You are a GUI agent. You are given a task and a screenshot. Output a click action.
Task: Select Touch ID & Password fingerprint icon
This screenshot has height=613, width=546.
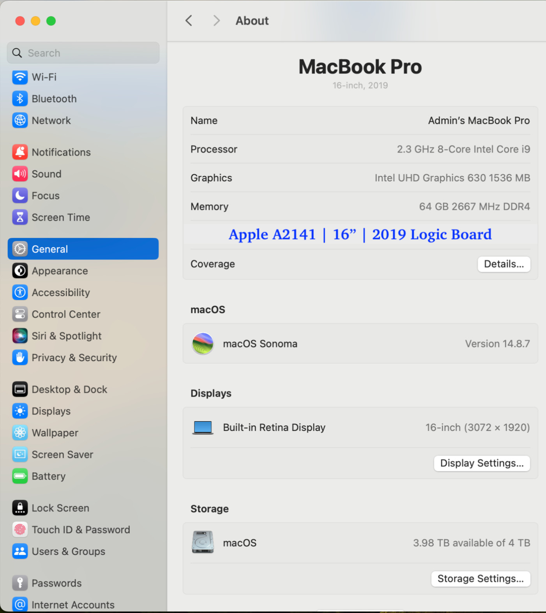(20, 530)
